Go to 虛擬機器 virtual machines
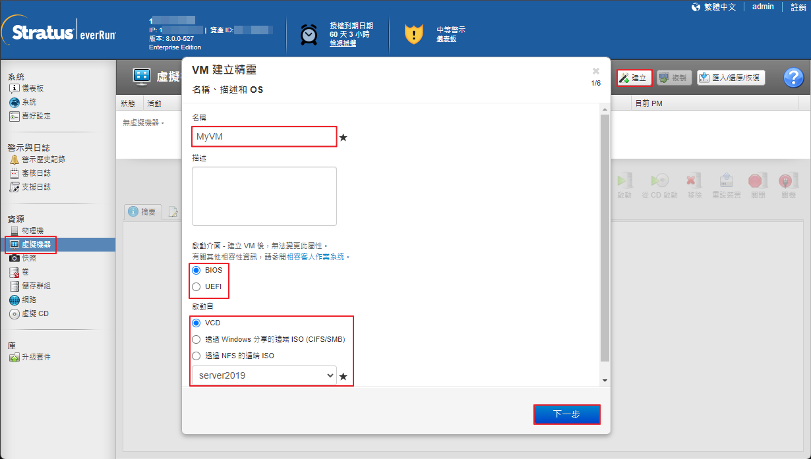This screenshot has width=811, height=459. tap(31, 244)
